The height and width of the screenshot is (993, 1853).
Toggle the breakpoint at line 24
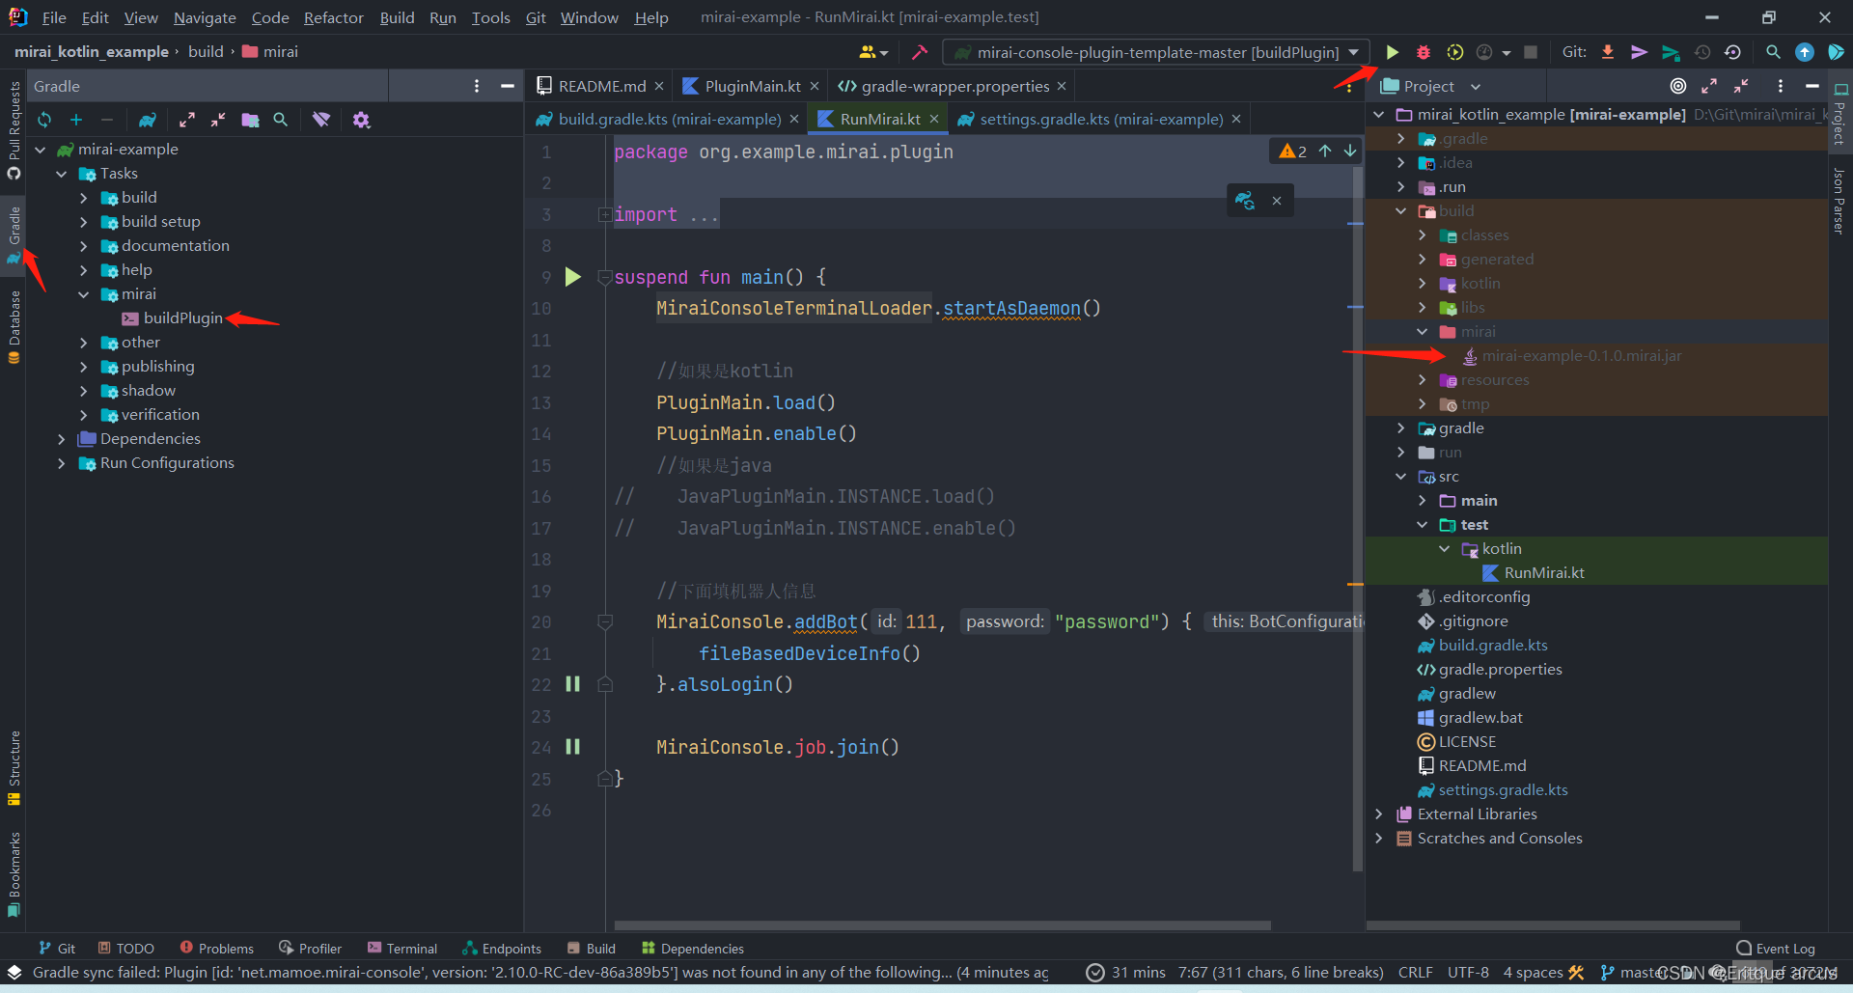pos(573,746)
